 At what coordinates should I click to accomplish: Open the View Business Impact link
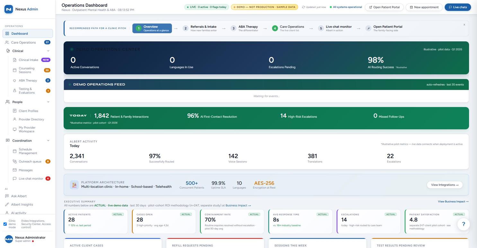[453, 202]
